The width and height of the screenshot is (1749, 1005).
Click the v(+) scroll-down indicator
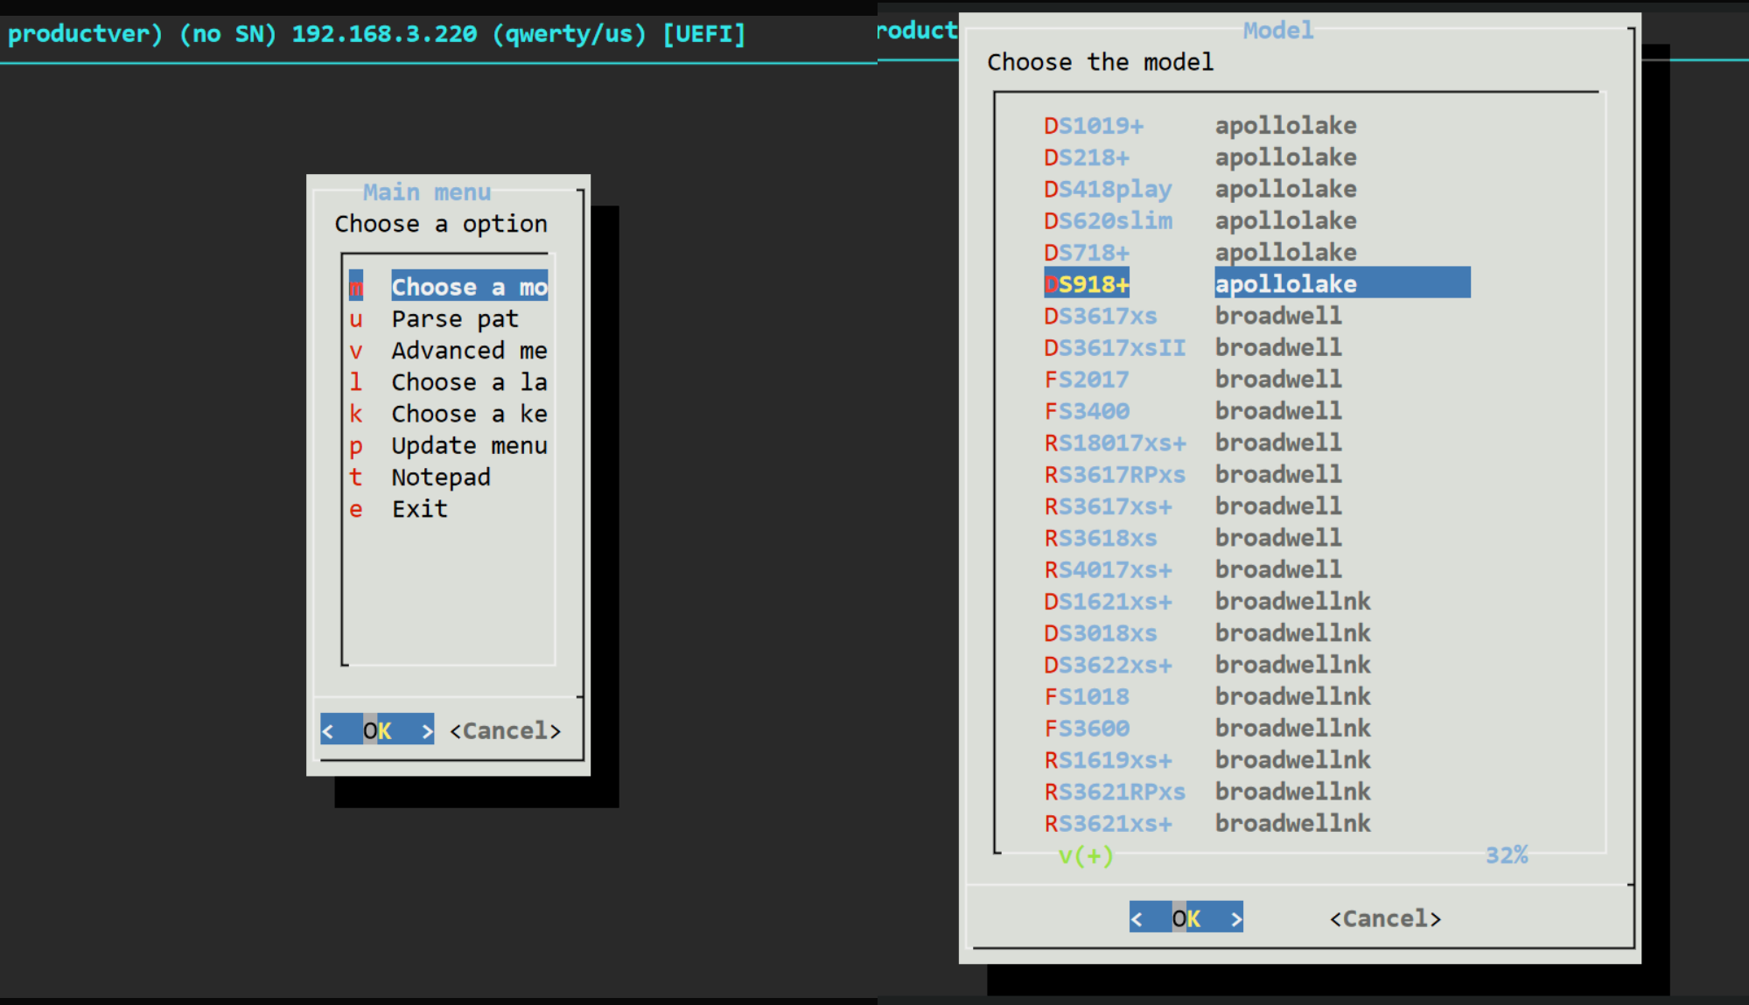[x=1086, y=855]
